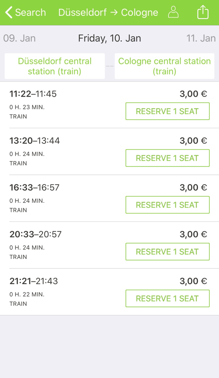Select the 11. Jan date
219x378 pixels.
point(201,38)
